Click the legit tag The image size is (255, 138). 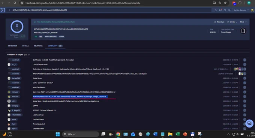point(40,37)
